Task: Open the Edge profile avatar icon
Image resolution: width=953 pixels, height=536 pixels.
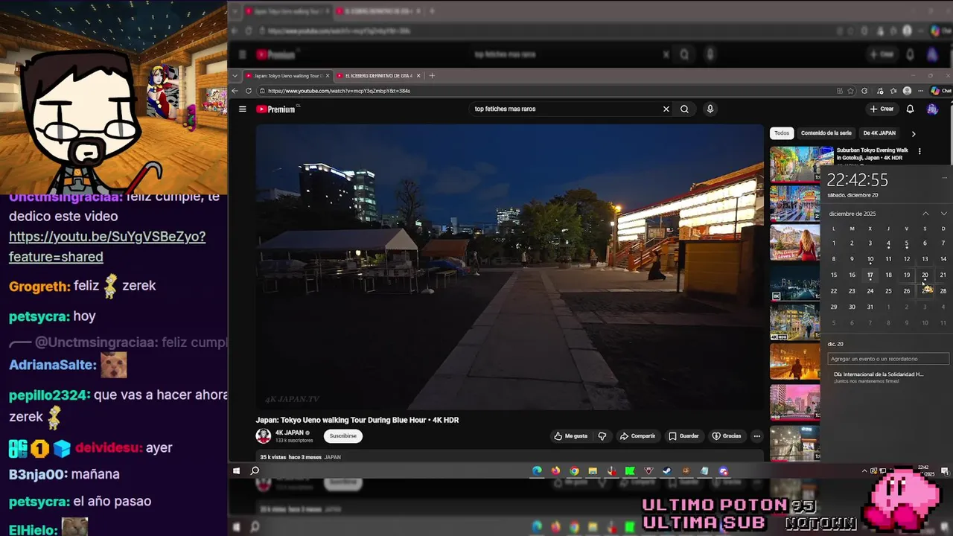Action: click(907, 91)
